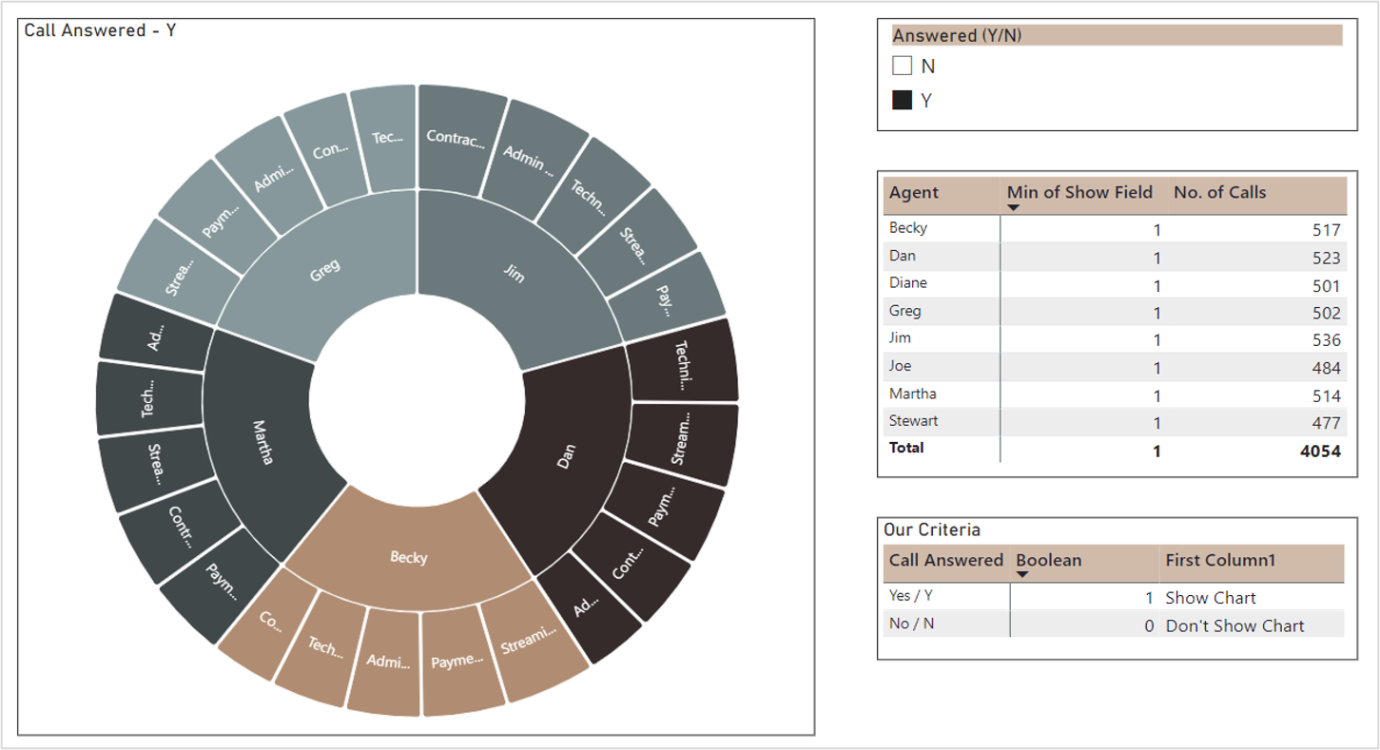1380x750 pixels.
Task: Click Becky's outer Streami... segment
Action: tap(529, 641)
